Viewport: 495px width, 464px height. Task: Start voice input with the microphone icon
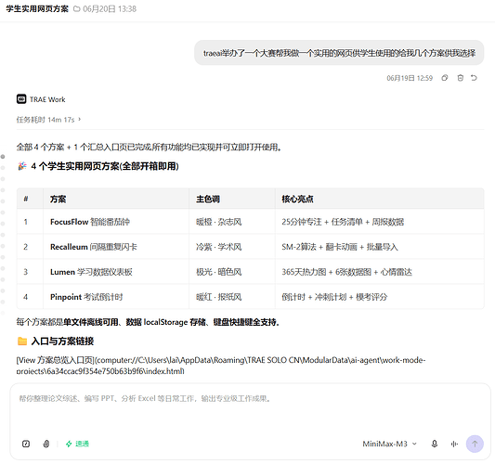(x=435, y=444)
